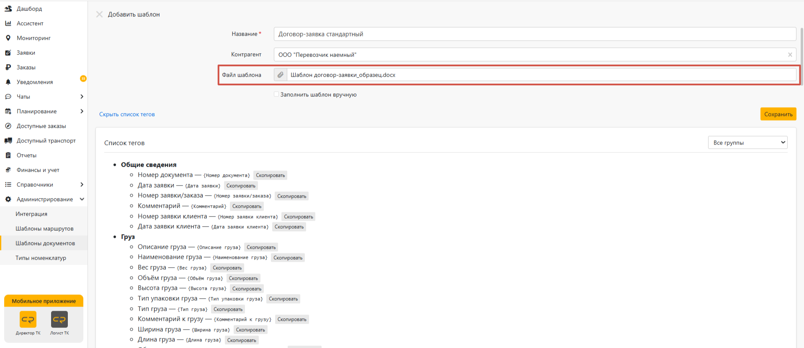The width and height of the screenshot is (804, 348).
Task: Click the page vertical scrollbar
Action: click(x=802, y=57)
